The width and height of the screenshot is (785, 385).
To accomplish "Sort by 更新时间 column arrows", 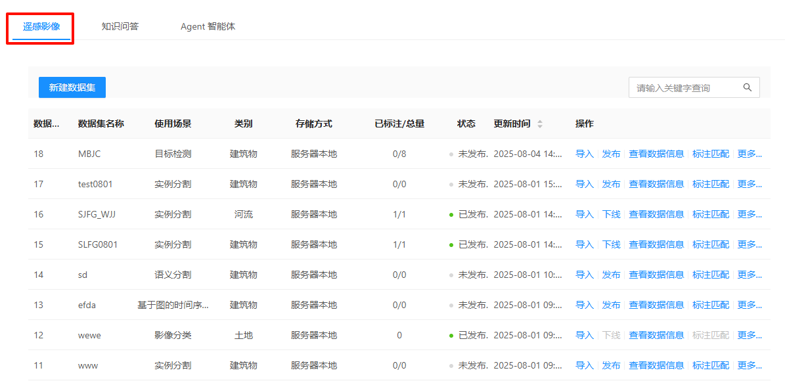I will pyautogui.click(x=540, y=124).
